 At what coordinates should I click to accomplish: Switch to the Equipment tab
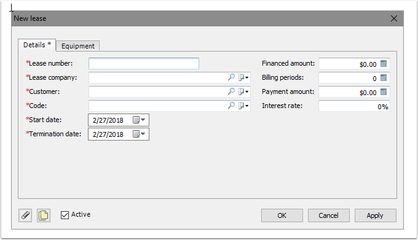coord(78,46)
